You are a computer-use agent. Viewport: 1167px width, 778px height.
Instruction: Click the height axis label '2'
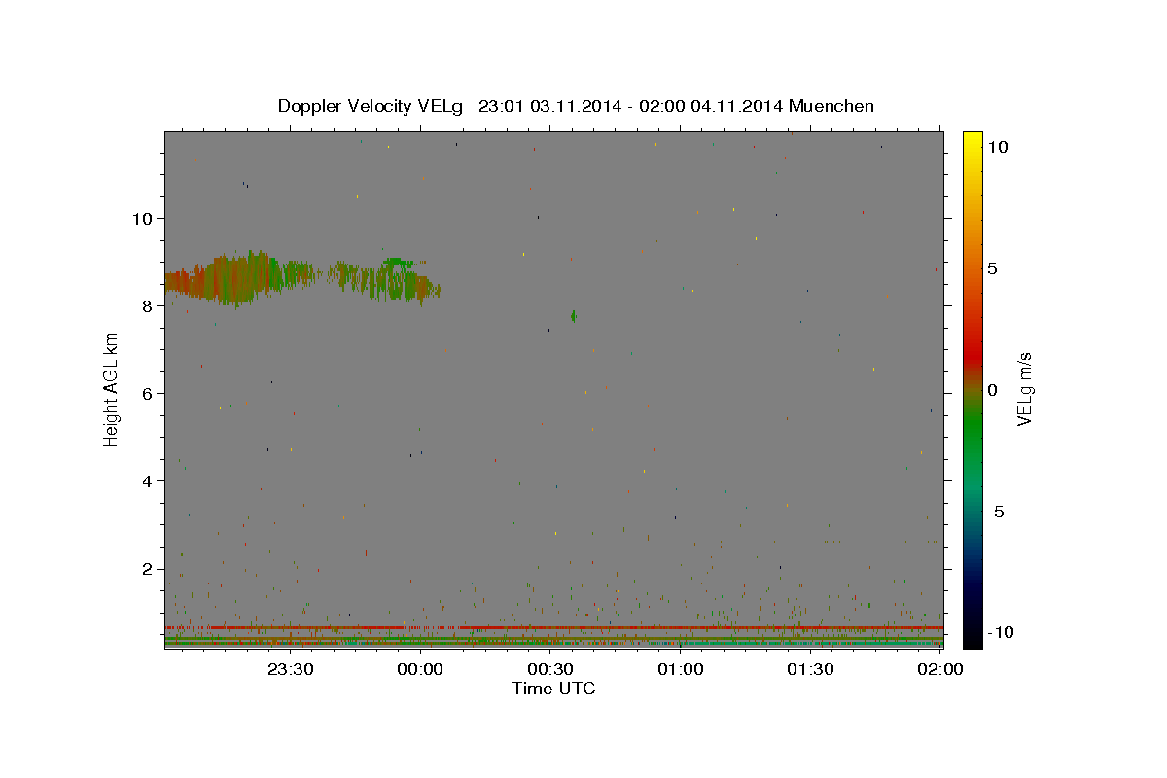[145, 569]
